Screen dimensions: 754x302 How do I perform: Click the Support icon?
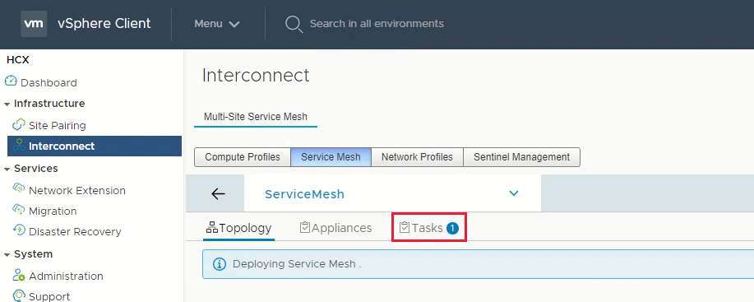pyautogui.click(x=19, y=295)
